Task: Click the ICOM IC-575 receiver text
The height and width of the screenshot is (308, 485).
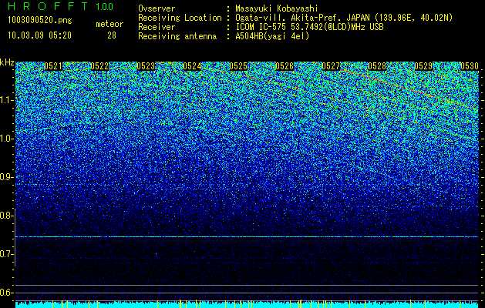Action: [309, 27]
